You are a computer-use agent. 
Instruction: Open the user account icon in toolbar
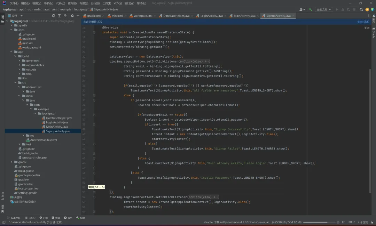pyautogui.click(x=302, y=10)
